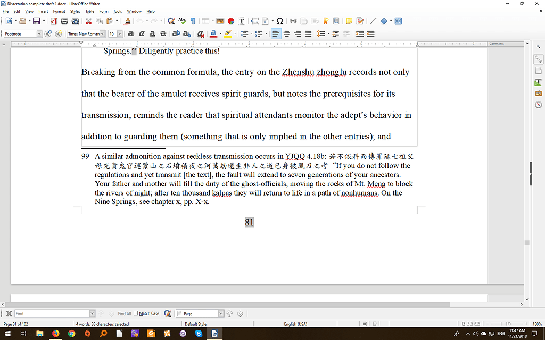Open the Insert Table tool
Viewport: 545px width, 340px height.
(206, 21)
